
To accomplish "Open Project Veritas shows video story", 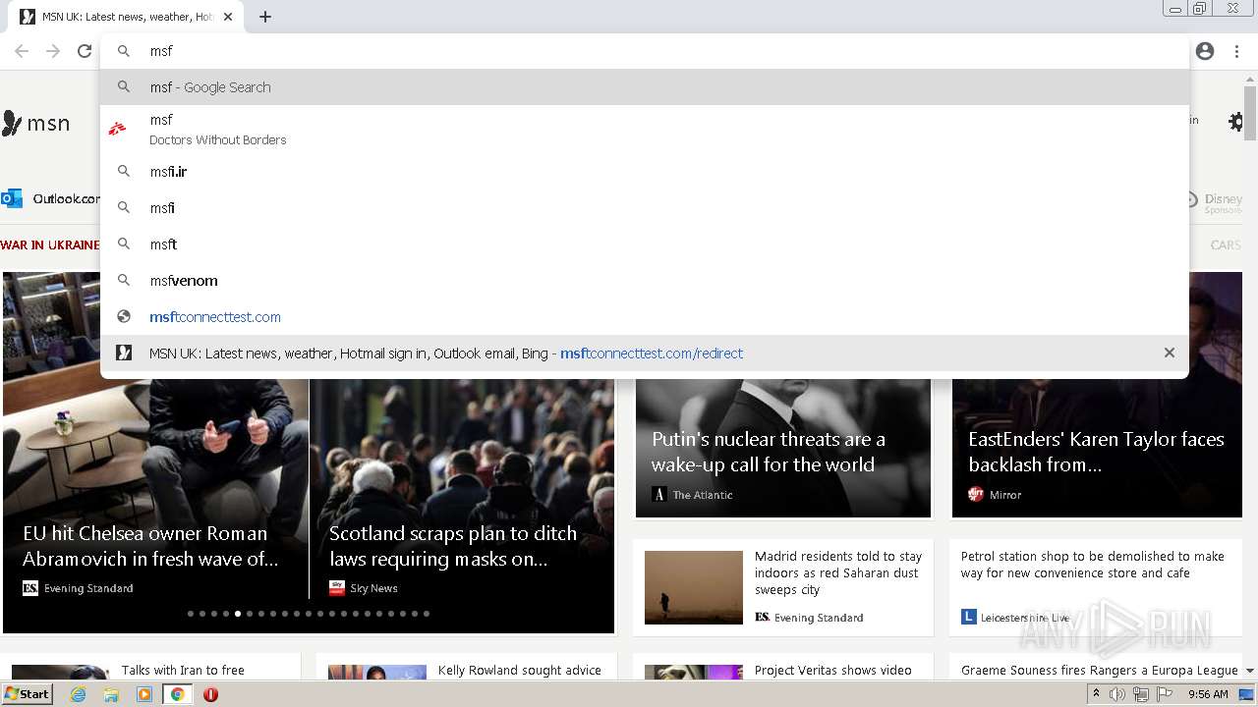I will coord(833,671).
